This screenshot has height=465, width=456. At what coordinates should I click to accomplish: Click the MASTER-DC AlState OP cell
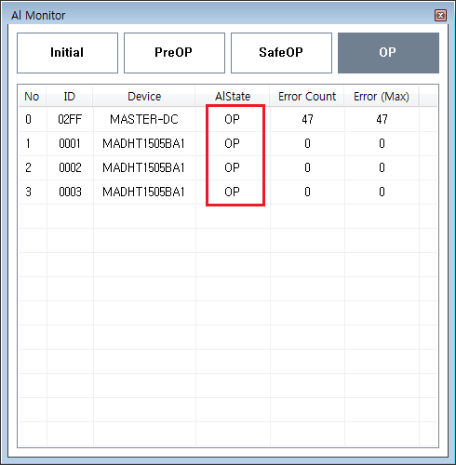(232, 119)
